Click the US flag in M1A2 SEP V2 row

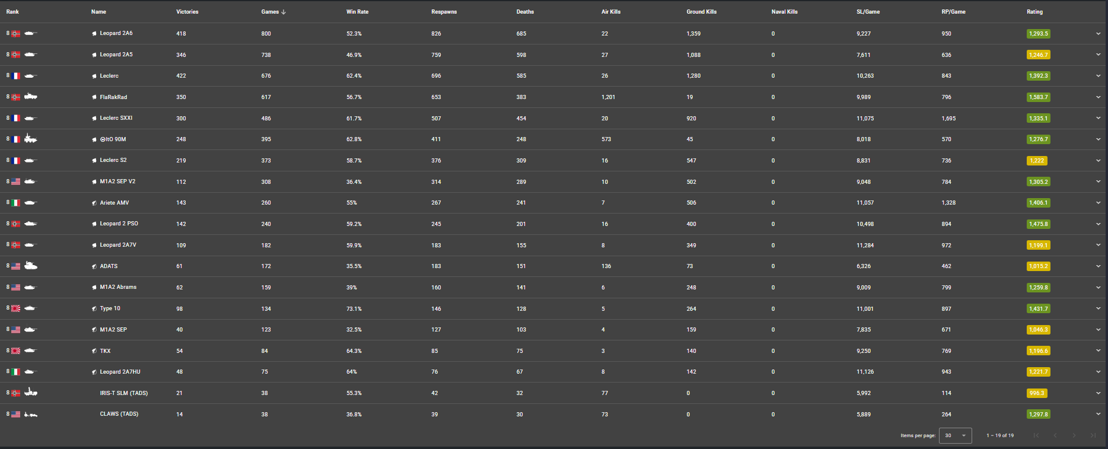[x=16, y=181]
